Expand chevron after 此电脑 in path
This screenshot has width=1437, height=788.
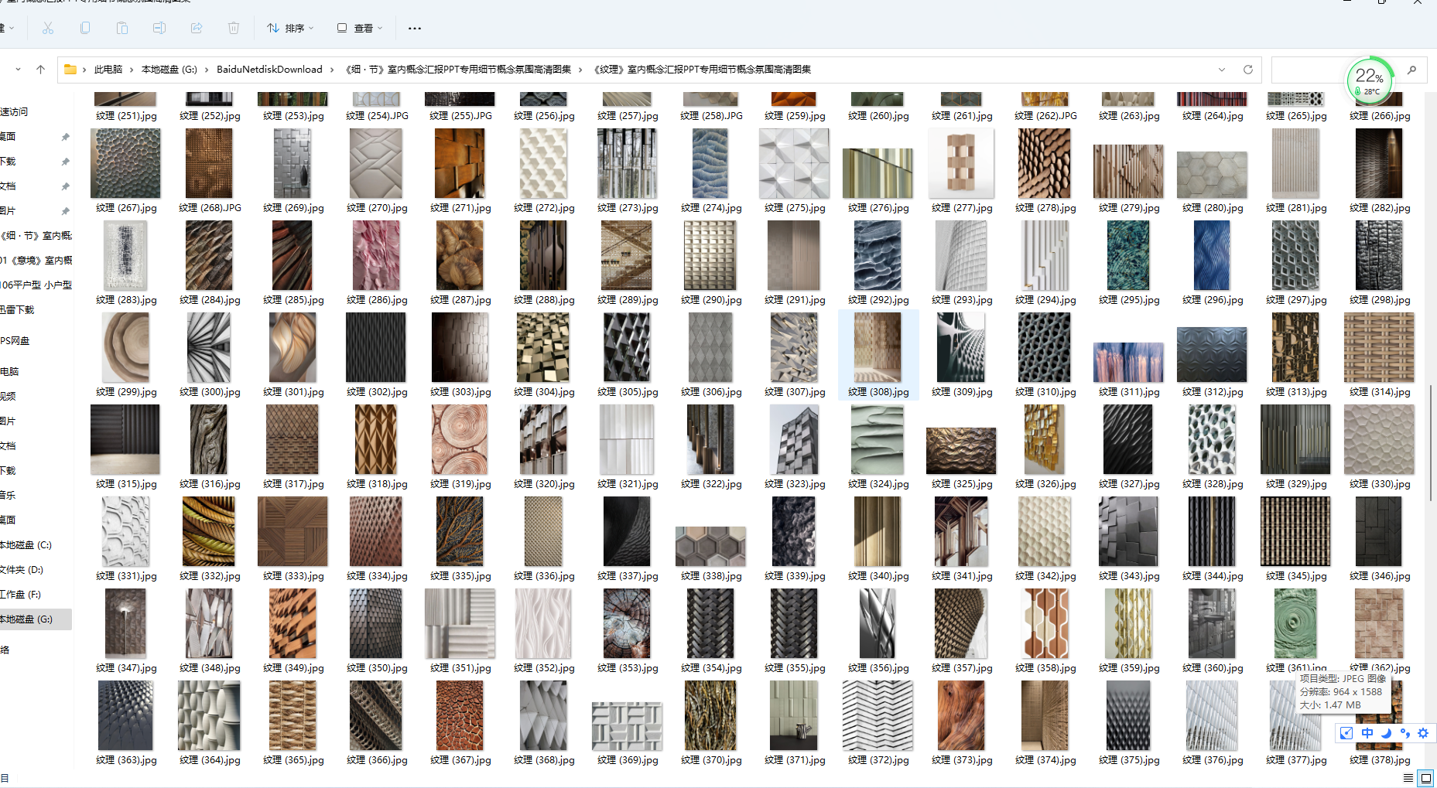click(132, 70)
